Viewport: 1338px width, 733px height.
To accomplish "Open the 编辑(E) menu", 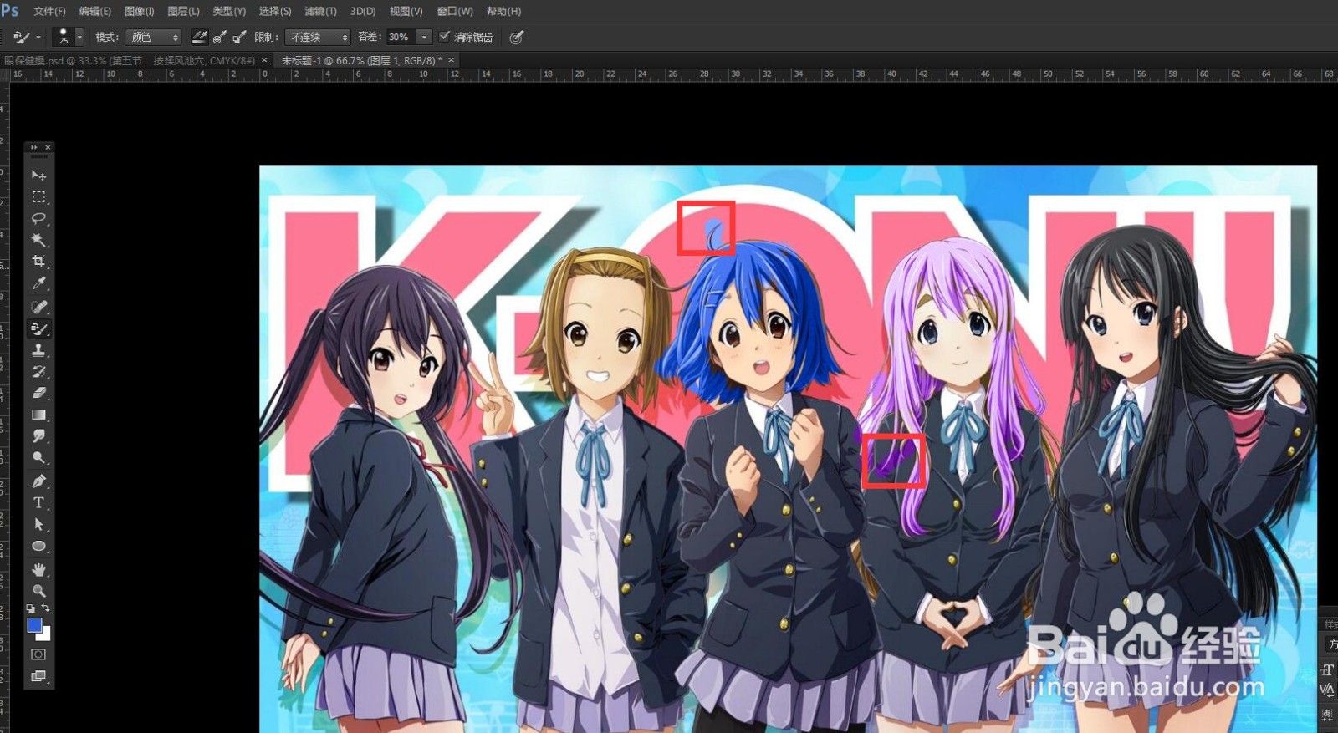I will [94, 11].
